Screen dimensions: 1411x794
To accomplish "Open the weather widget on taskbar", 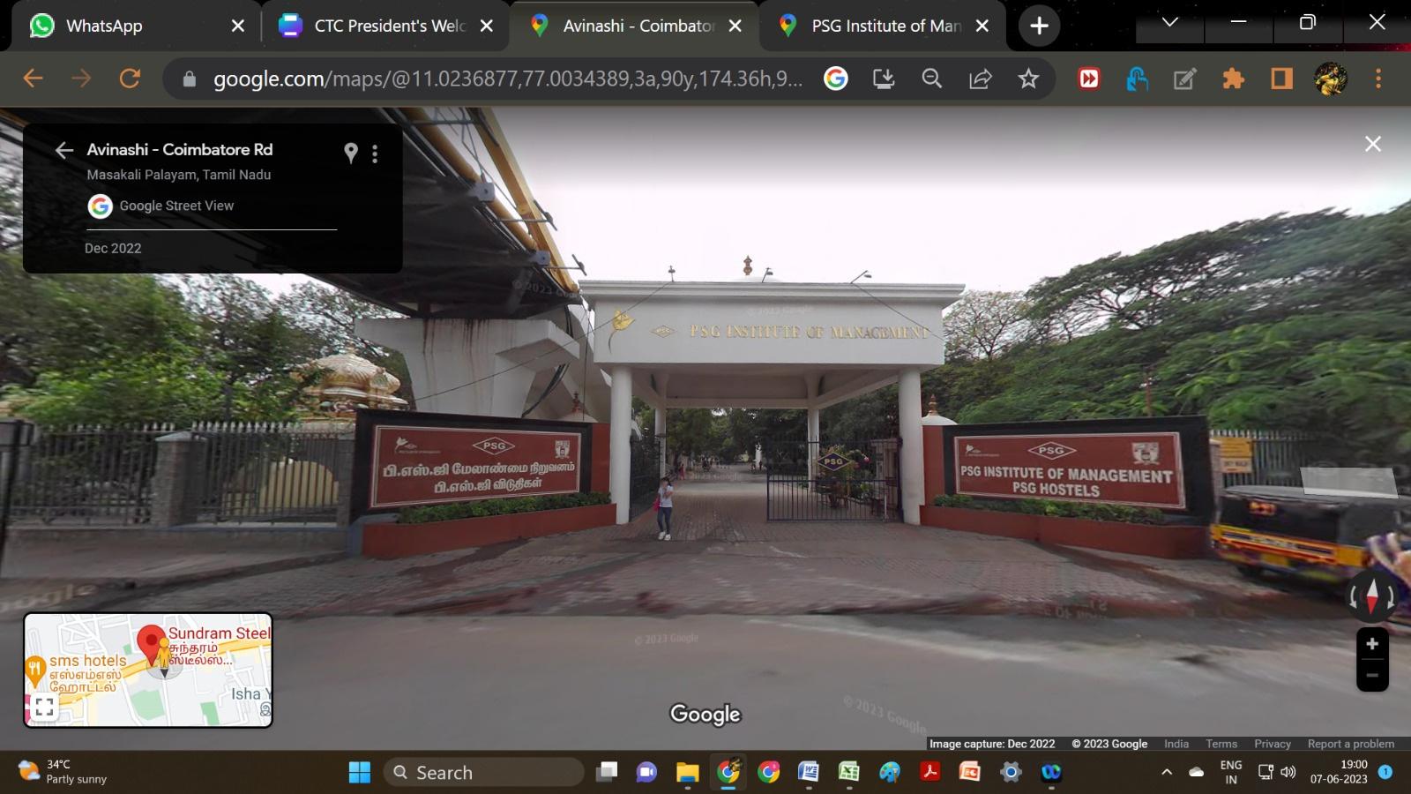I will 62,772.
